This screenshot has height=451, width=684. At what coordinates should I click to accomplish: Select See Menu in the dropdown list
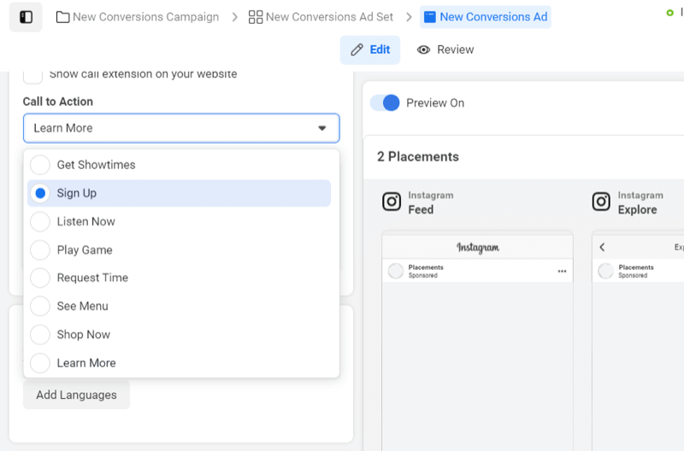(82, 306)
